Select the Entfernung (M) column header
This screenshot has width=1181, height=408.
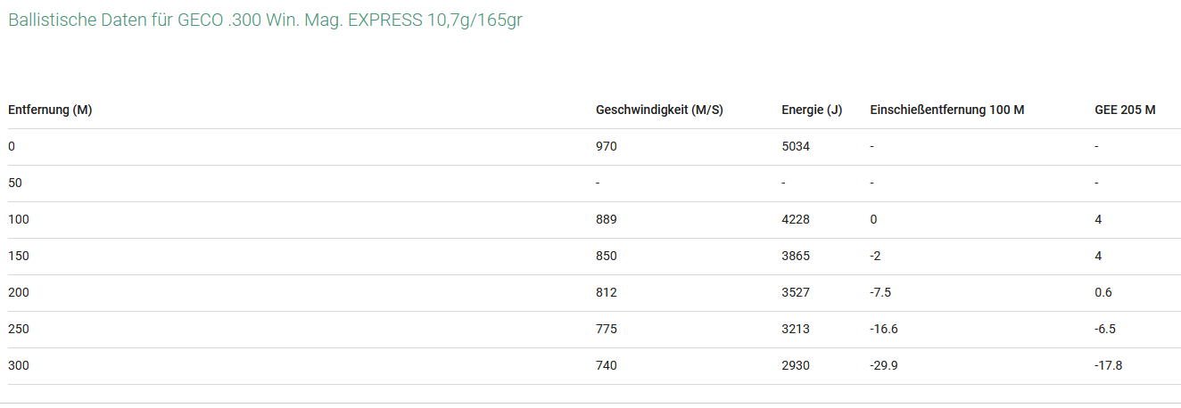pyautogui.click(x=50, y=110)
